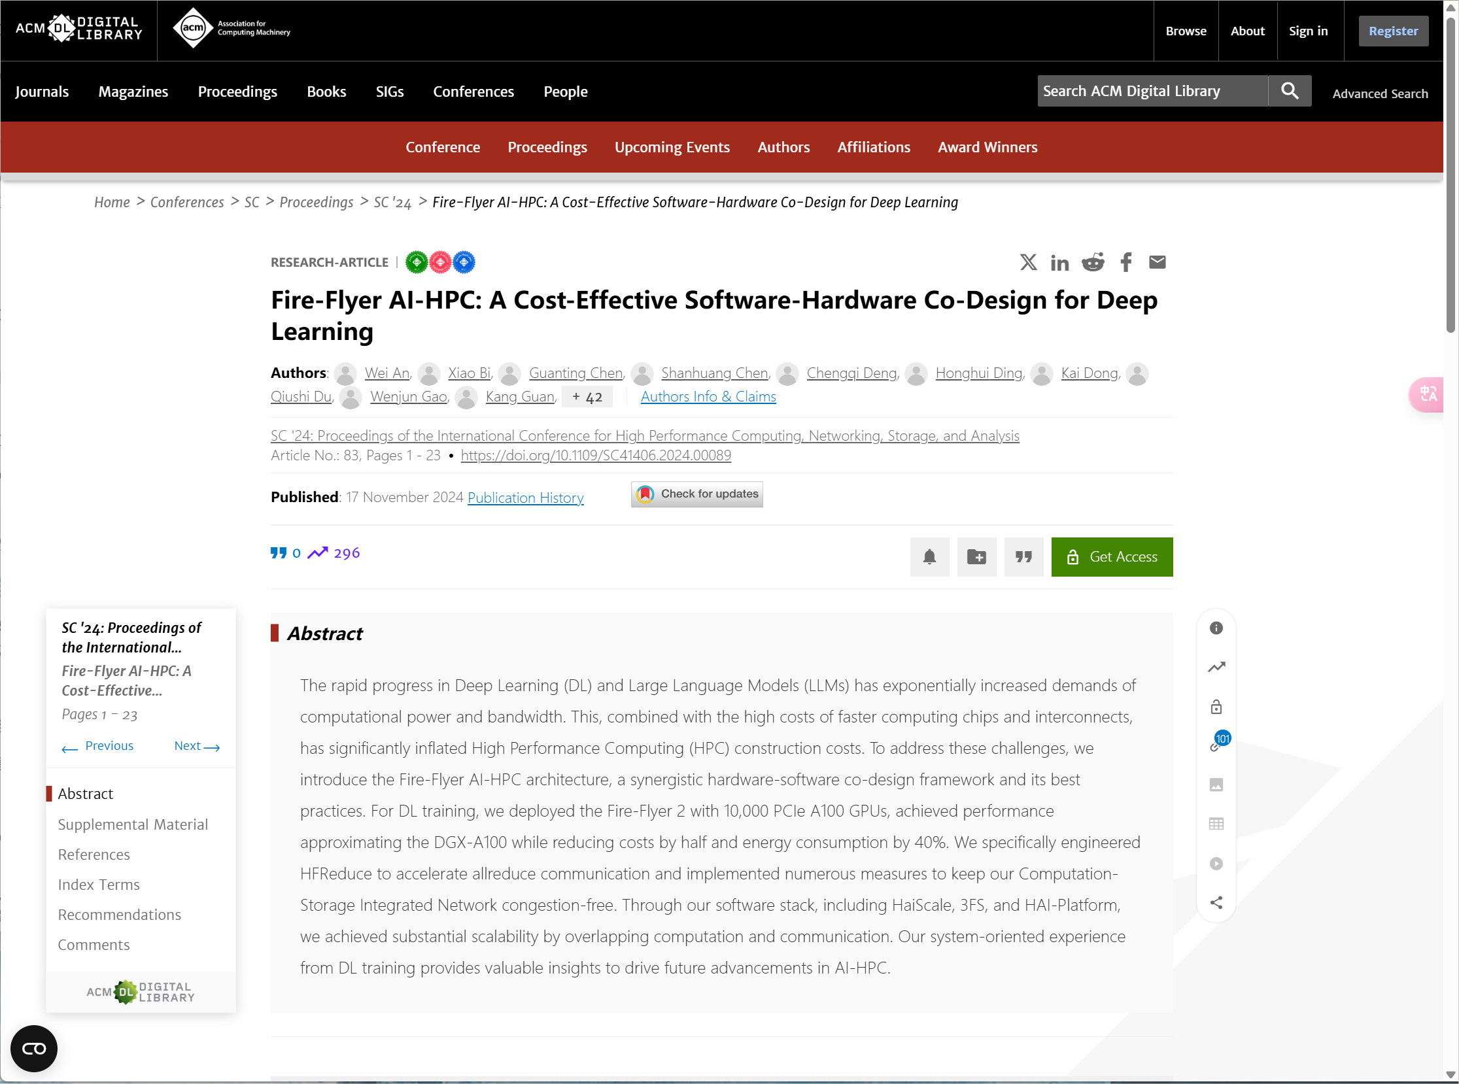
Task: Click the search magnifier button
Action: (1290, 91)
